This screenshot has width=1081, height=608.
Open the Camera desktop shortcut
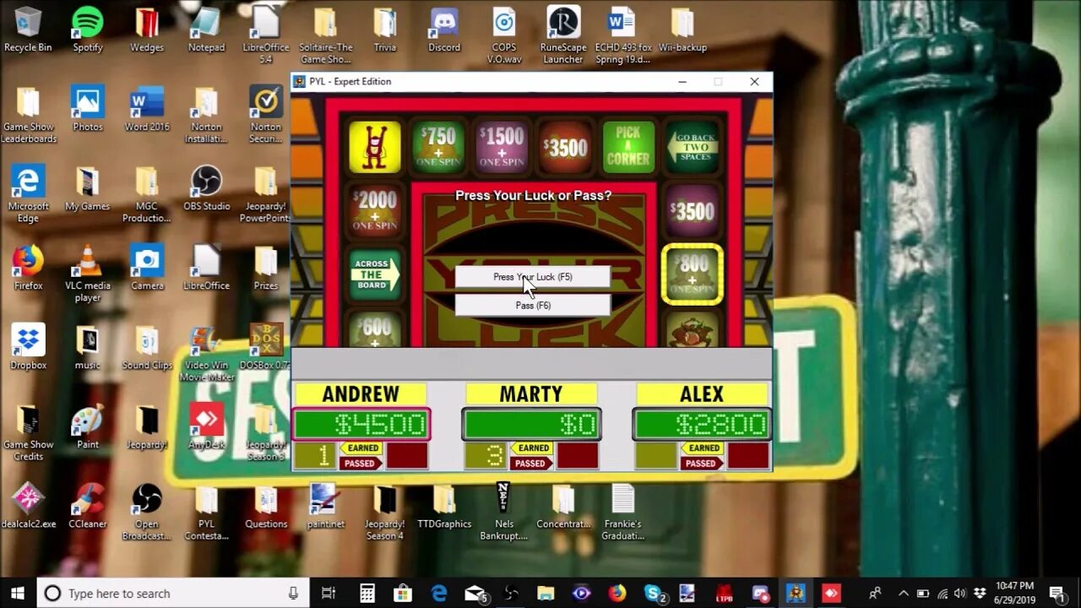(x=147, y=268)
